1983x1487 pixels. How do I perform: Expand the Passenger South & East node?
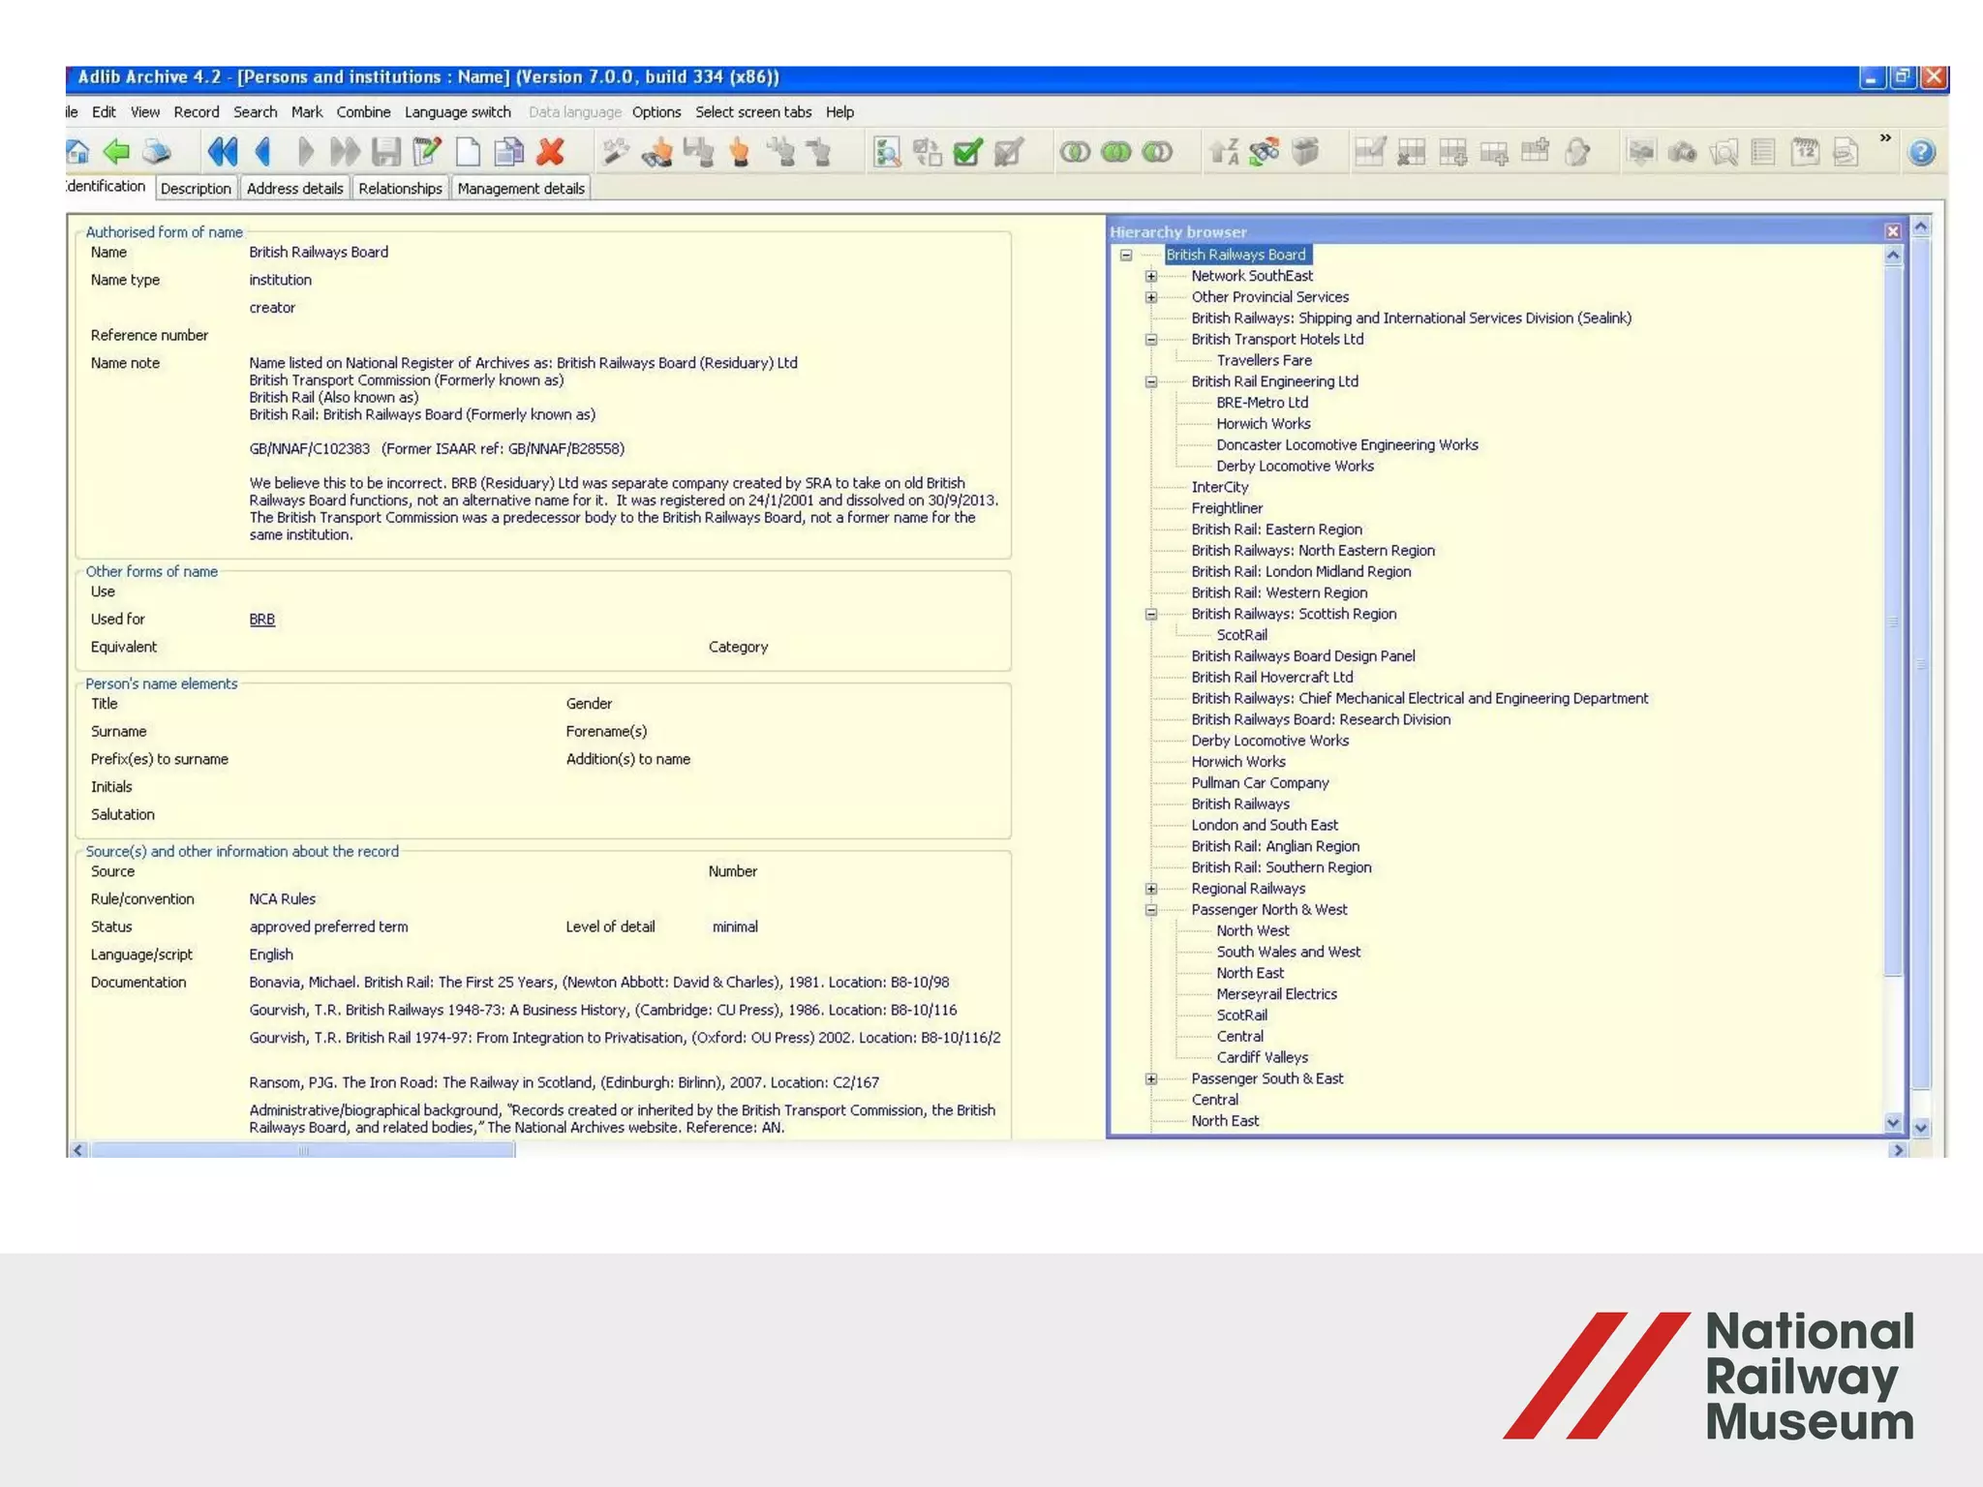pyautogui.click(x=1151, y=1078)
